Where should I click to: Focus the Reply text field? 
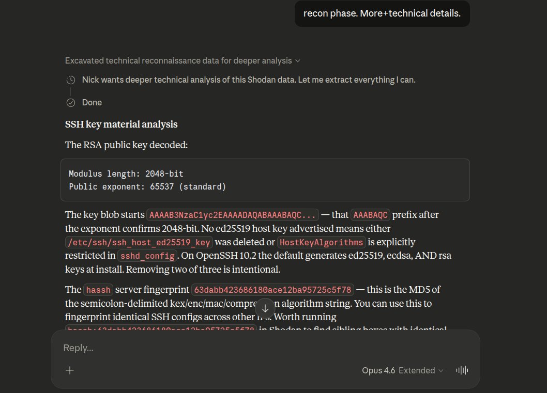[259, 348]
